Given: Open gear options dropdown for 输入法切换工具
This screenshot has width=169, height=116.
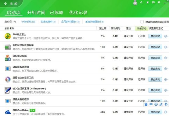Looking at the screenshot, I should point(166,90).
